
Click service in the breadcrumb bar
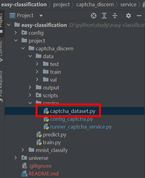[x=128, y=5]
